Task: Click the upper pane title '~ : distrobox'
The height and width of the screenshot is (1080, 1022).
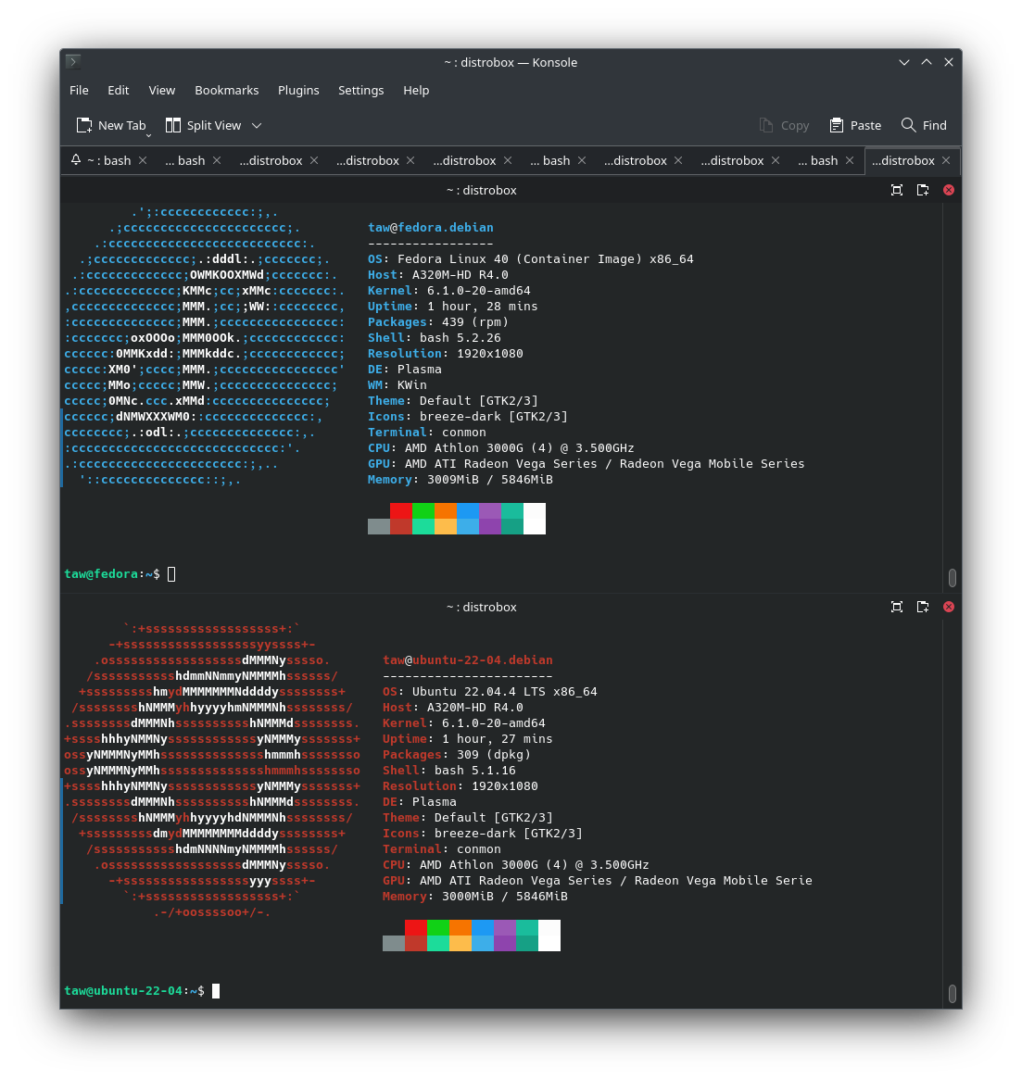Action: (481, 190)
